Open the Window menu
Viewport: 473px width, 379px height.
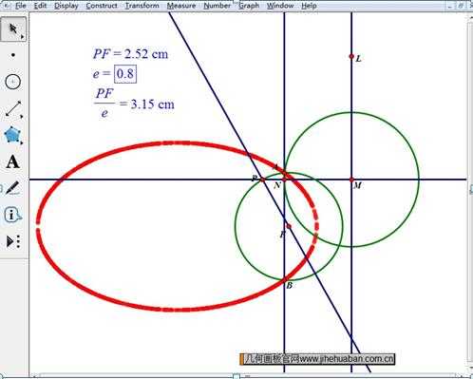pos(280,6)
